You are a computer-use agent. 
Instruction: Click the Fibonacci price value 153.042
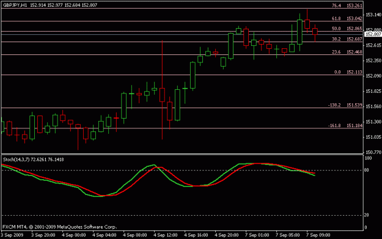354,18
